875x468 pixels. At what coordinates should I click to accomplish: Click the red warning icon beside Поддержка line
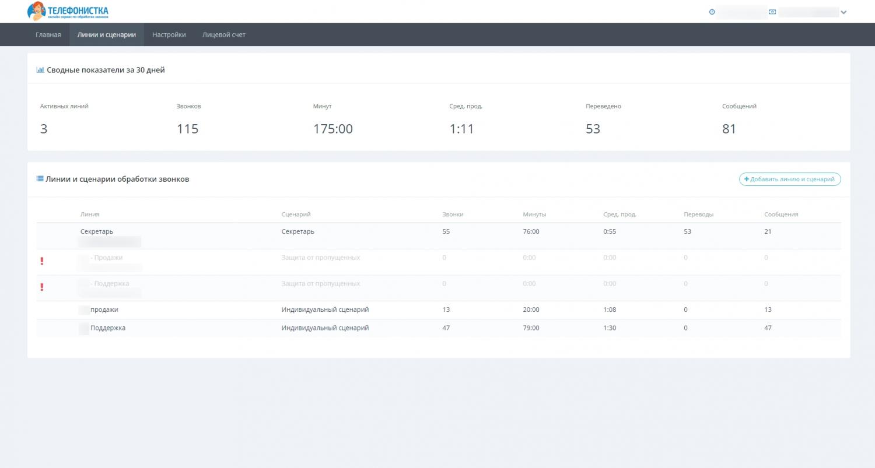click(41, 287)
